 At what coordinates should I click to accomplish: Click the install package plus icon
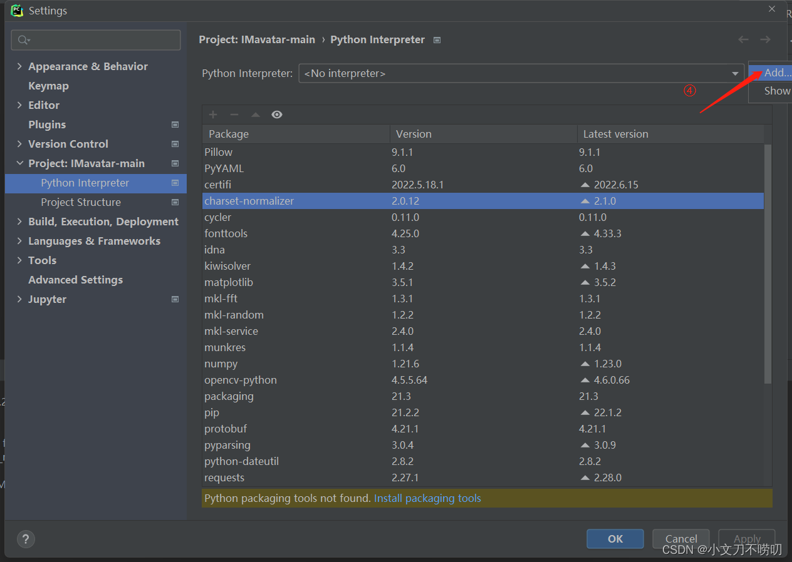tap(213, 115)
